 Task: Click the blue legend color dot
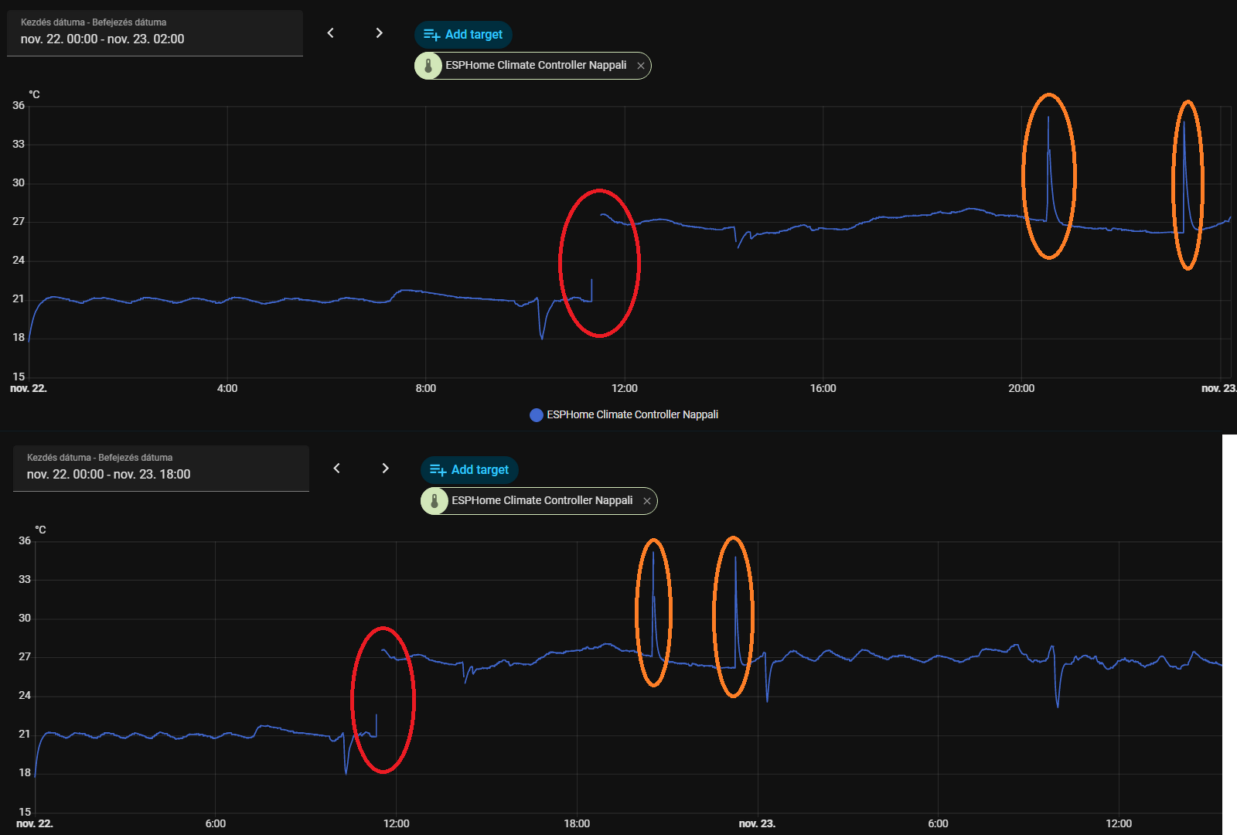[x=537, y=415]
